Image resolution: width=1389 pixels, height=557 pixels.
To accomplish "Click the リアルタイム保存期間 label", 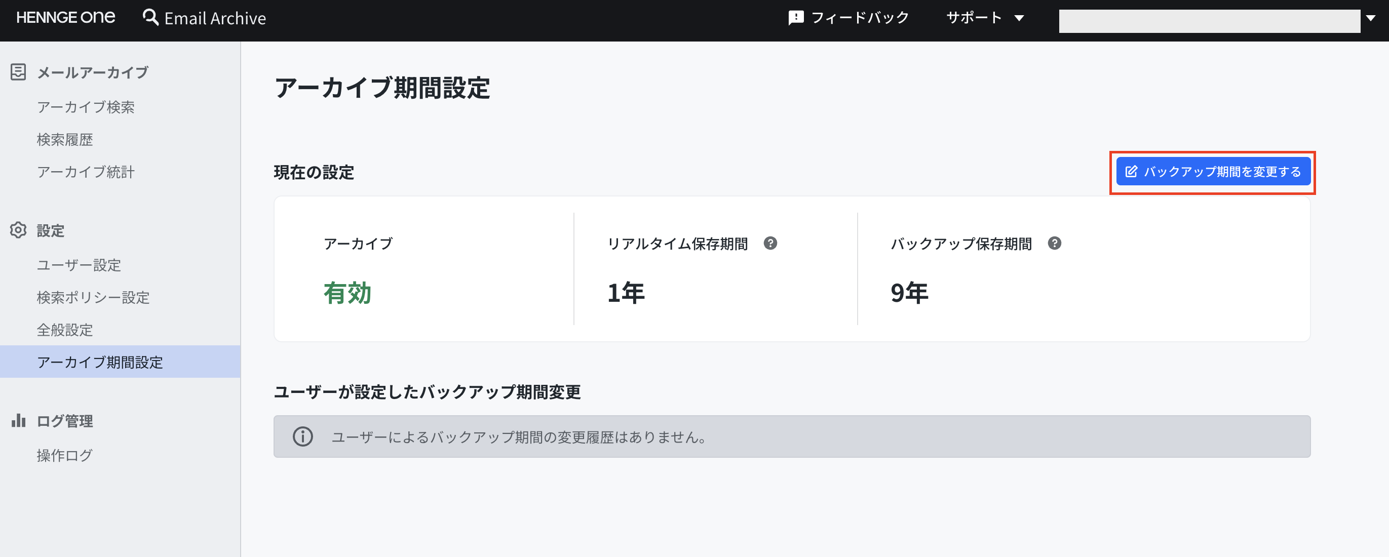I will pyautogui.click(x=678, y=244).
